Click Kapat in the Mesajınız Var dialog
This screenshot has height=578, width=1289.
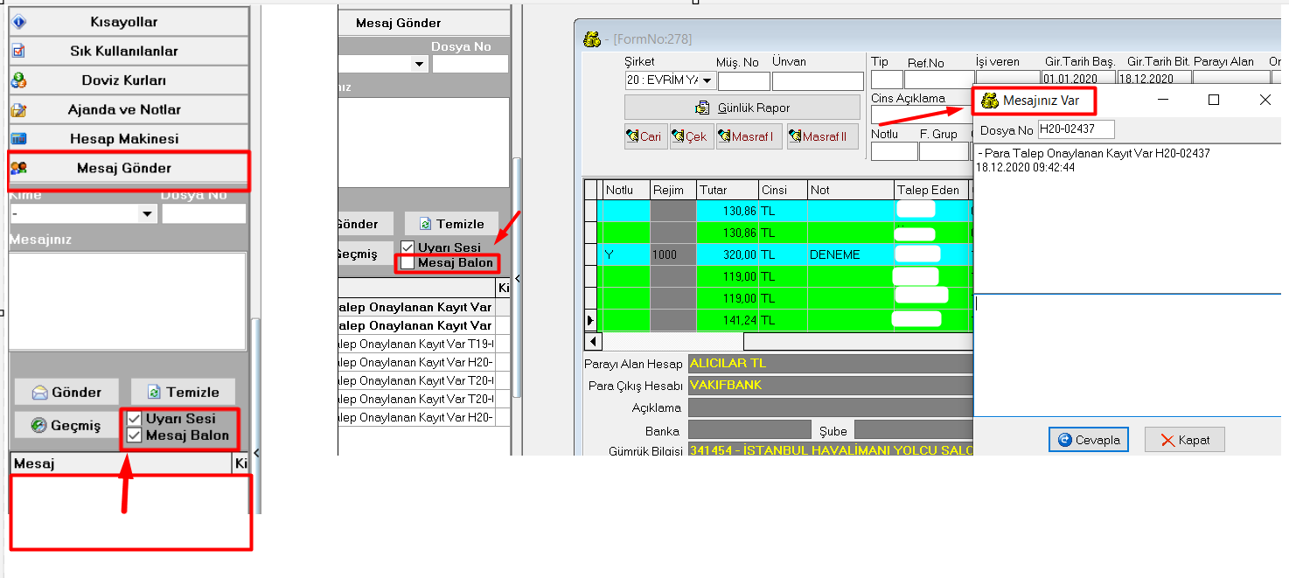click(1185, 440)
